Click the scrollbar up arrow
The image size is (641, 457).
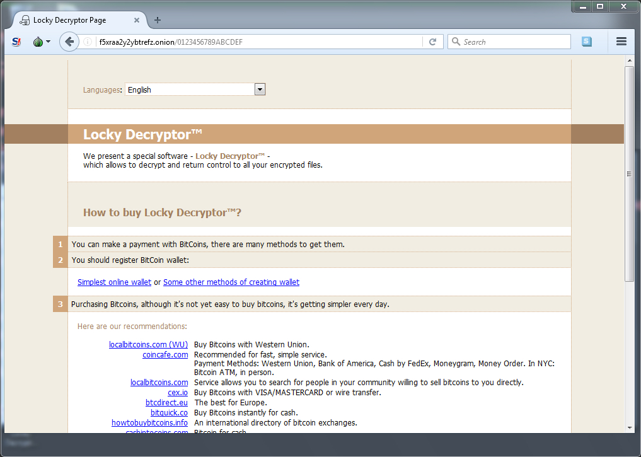[x=630, y=61]
